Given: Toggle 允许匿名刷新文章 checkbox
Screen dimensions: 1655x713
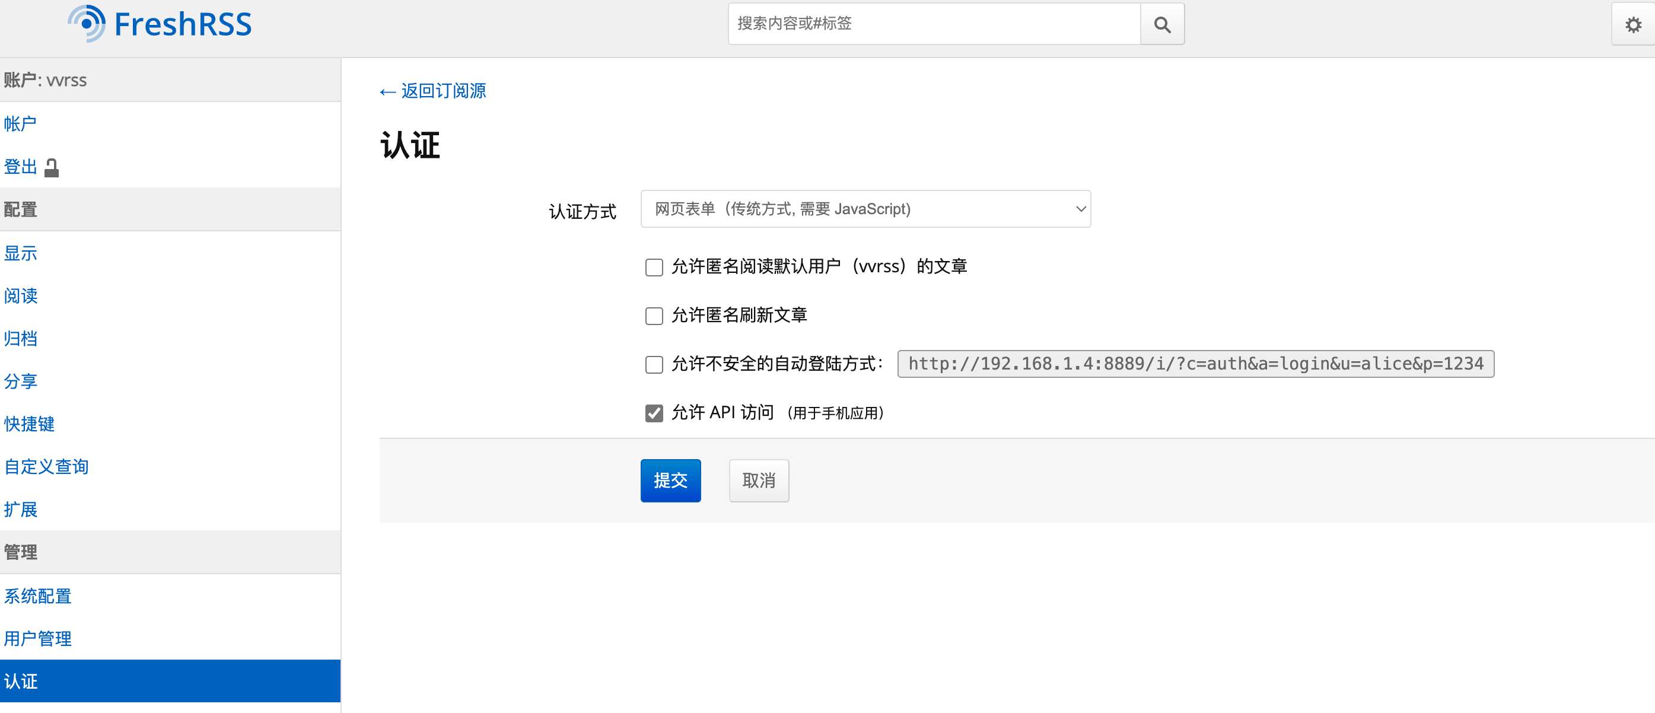Looking at the screenshot, I should (x=653, y=316).
